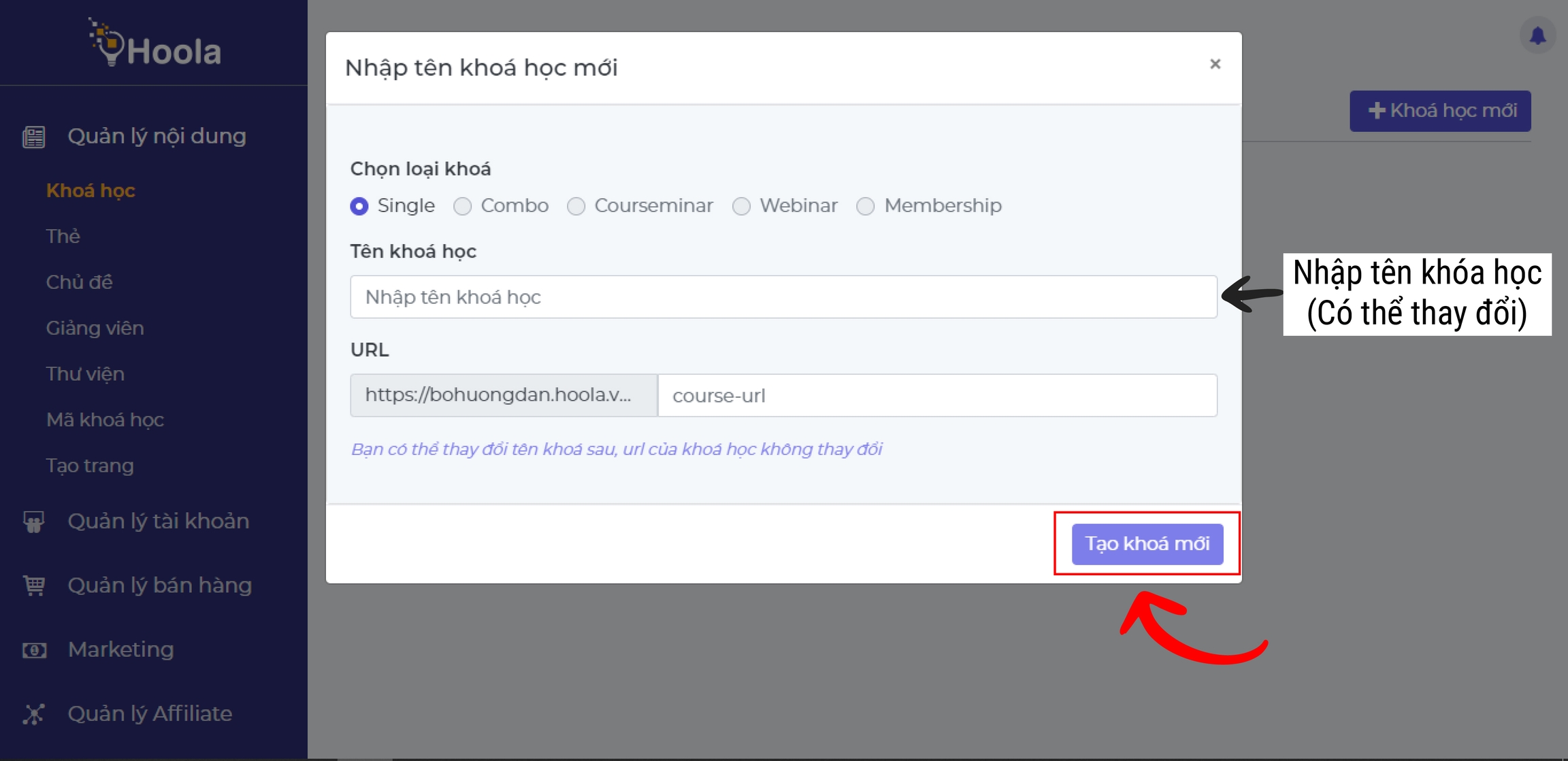The height and width of the screenshot is (761, 1568).
Task: Click the content management newspaper icon
Action: tap(34, 137)
